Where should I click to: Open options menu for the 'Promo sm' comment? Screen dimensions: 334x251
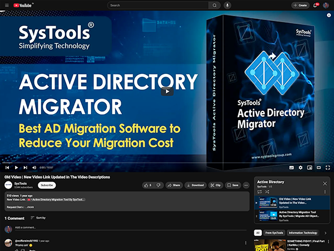[x=245, y=243]
